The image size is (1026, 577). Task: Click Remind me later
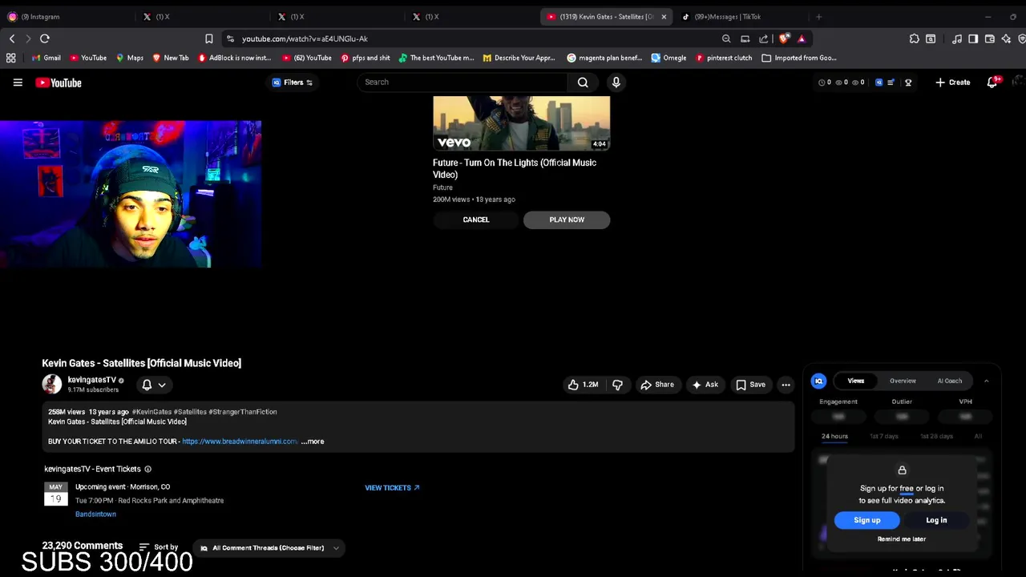click(x=902, y=539)
